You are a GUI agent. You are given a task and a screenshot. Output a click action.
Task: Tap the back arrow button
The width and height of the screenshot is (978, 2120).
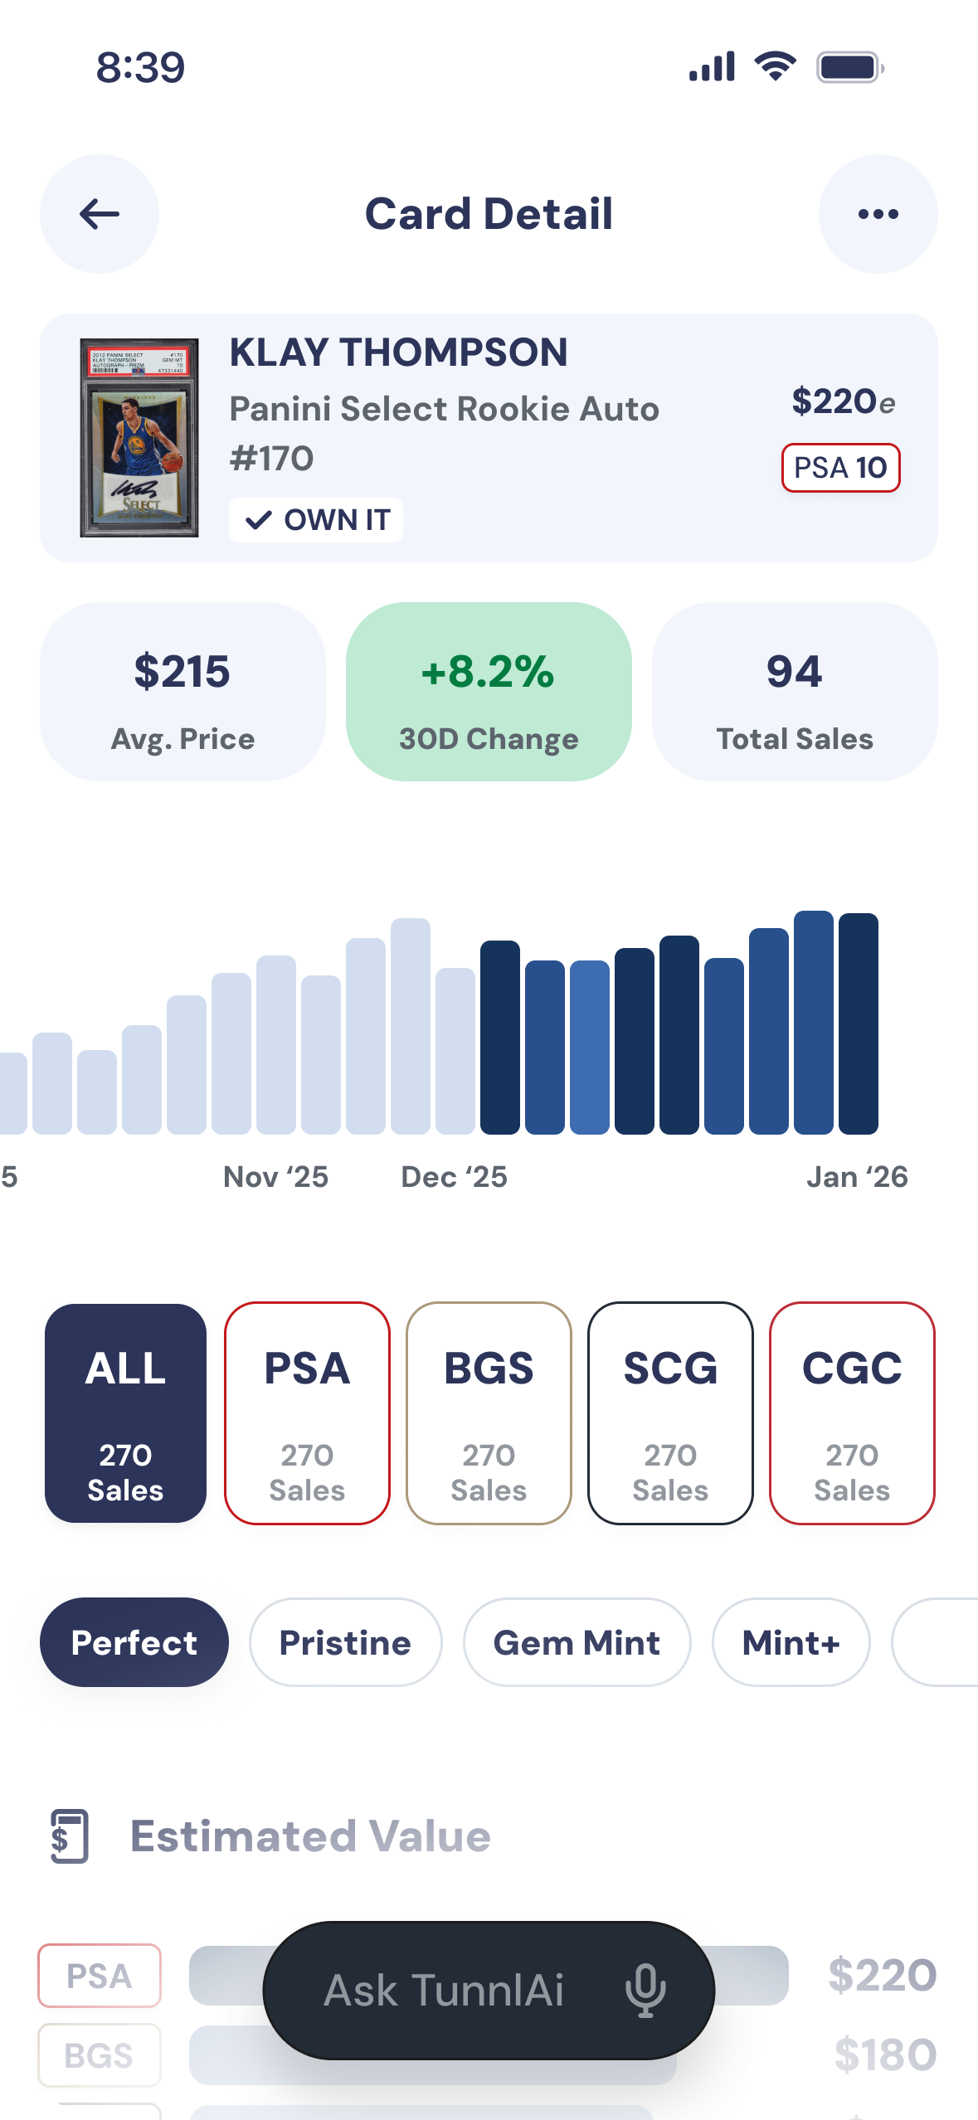click(x=100, y=214)
